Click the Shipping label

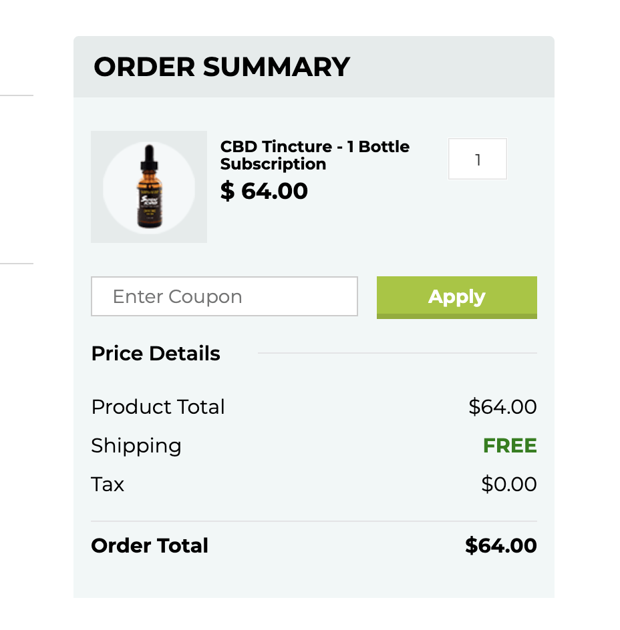(136, 446)
